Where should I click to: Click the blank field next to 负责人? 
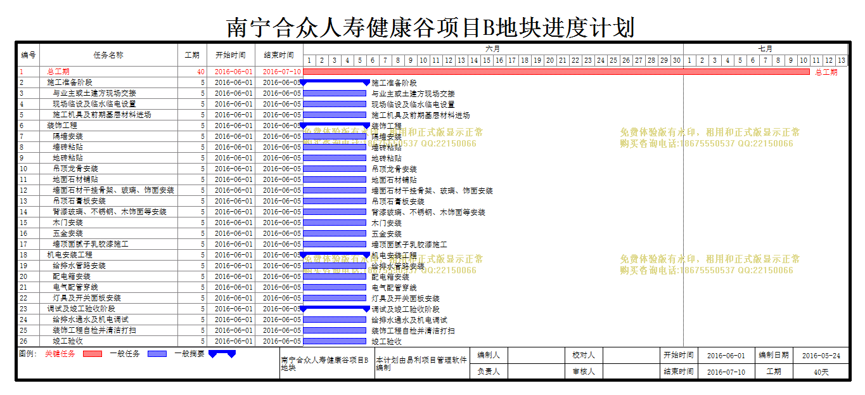536,372
